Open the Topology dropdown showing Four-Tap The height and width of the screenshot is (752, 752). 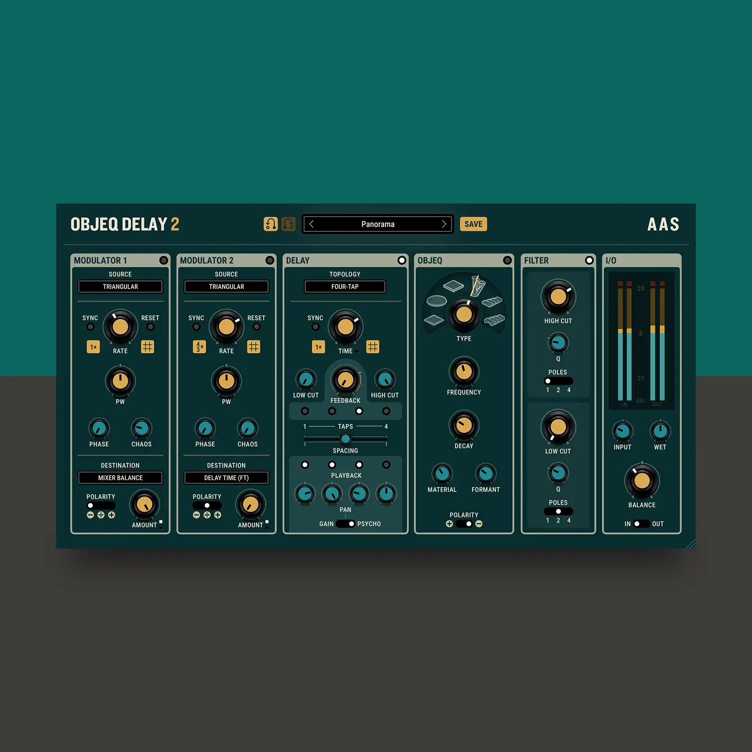pos(345,287)
